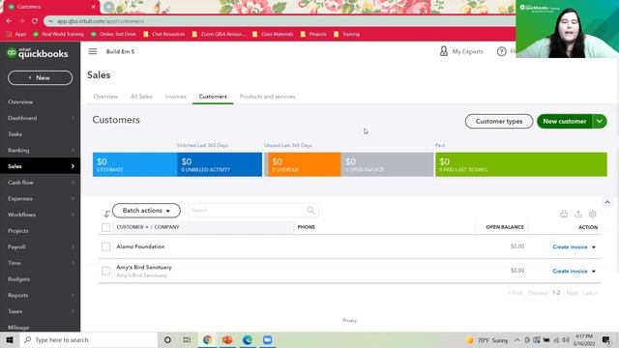Launch Microsoft Edge from the taskbar
The width and height of the screenshot is (619, 348).
(x=248, y=339)
